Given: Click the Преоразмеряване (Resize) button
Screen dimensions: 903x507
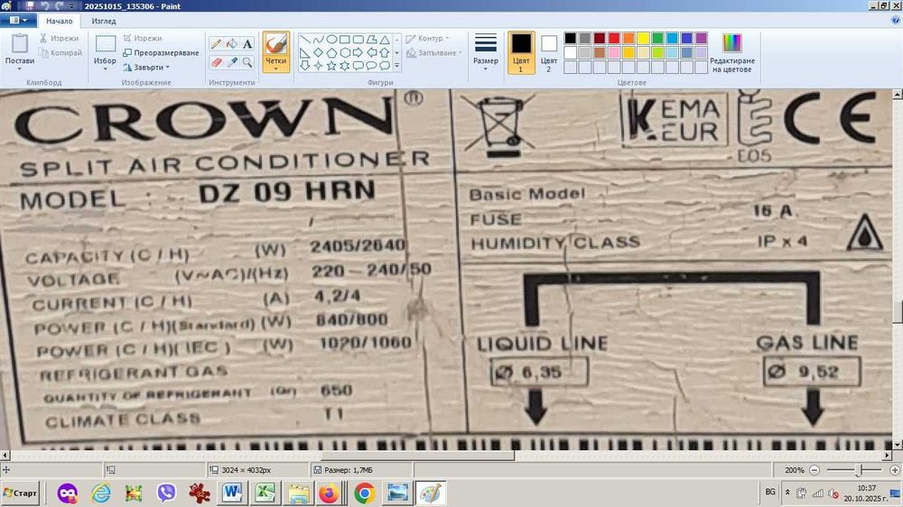Looking at the screenshot, I should tap(161, 53).
